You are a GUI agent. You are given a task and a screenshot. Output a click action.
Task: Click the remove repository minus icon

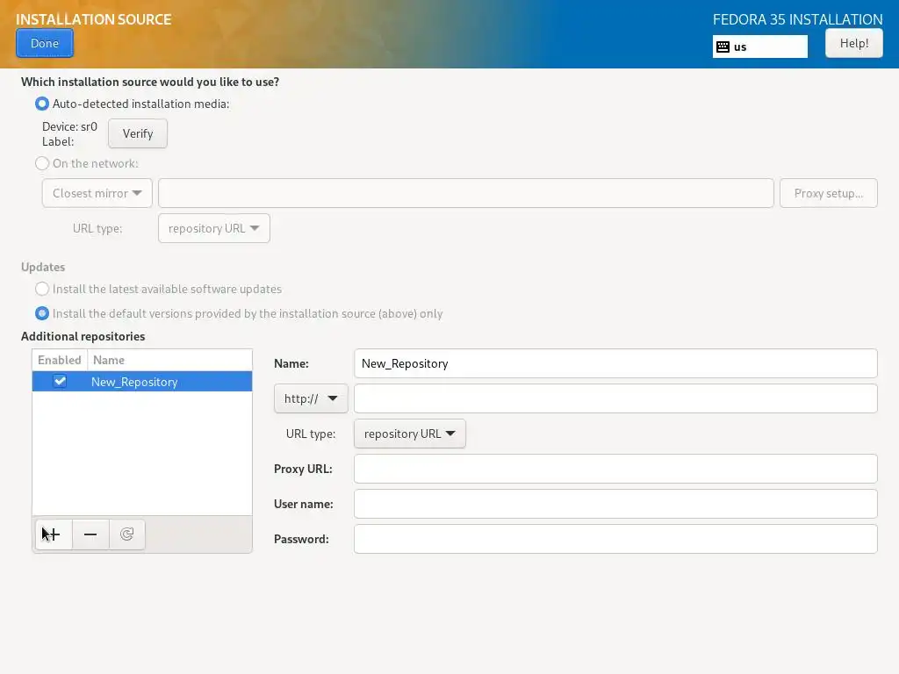(90, 534)
